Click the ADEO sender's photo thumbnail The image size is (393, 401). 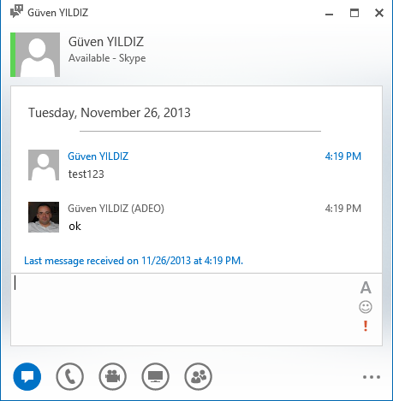pos(44,217)
